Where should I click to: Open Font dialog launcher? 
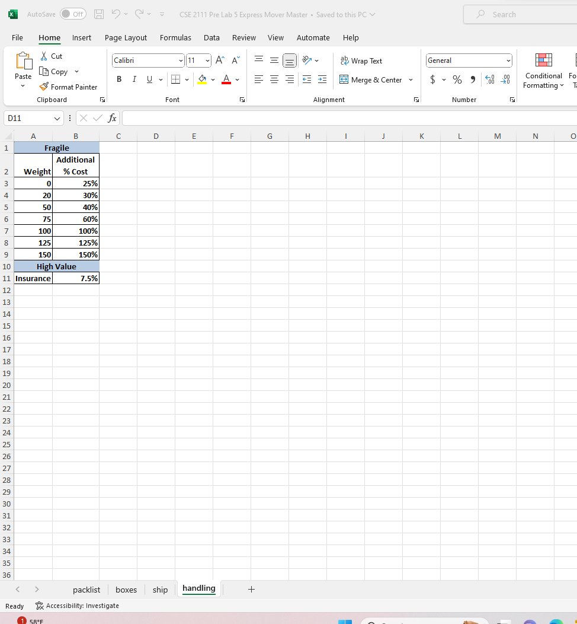point(242,100)
